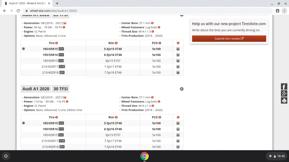The height and width of the screenshot is (162, 289).
Task: Close the Audi A1 2020 tab
Action: 49,3
